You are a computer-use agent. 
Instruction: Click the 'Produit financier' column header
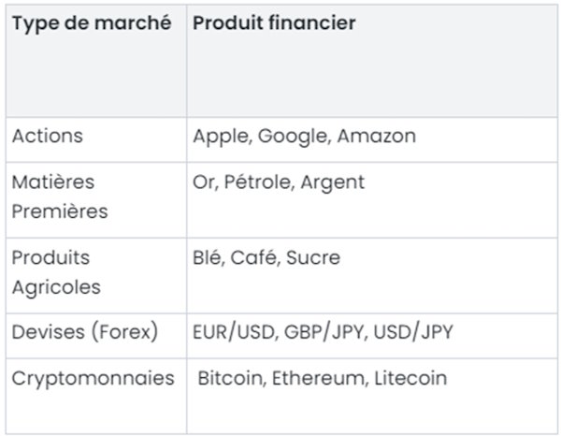[x=274, y=23]
